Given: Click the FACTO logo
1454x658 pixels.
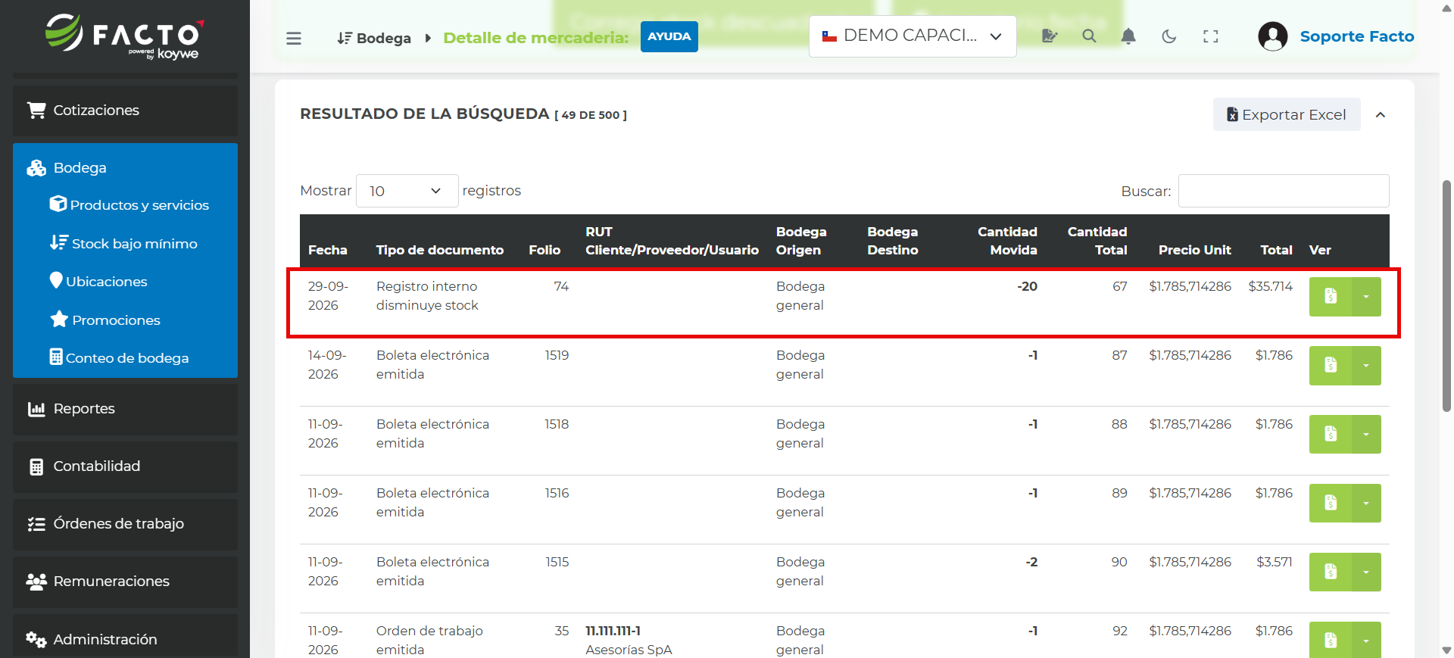Looking at the screenshot, I should pyautogui.click(x=125, y=36).
